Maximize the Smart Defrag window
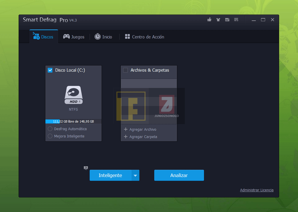The image size is (298, 212). 263,20
